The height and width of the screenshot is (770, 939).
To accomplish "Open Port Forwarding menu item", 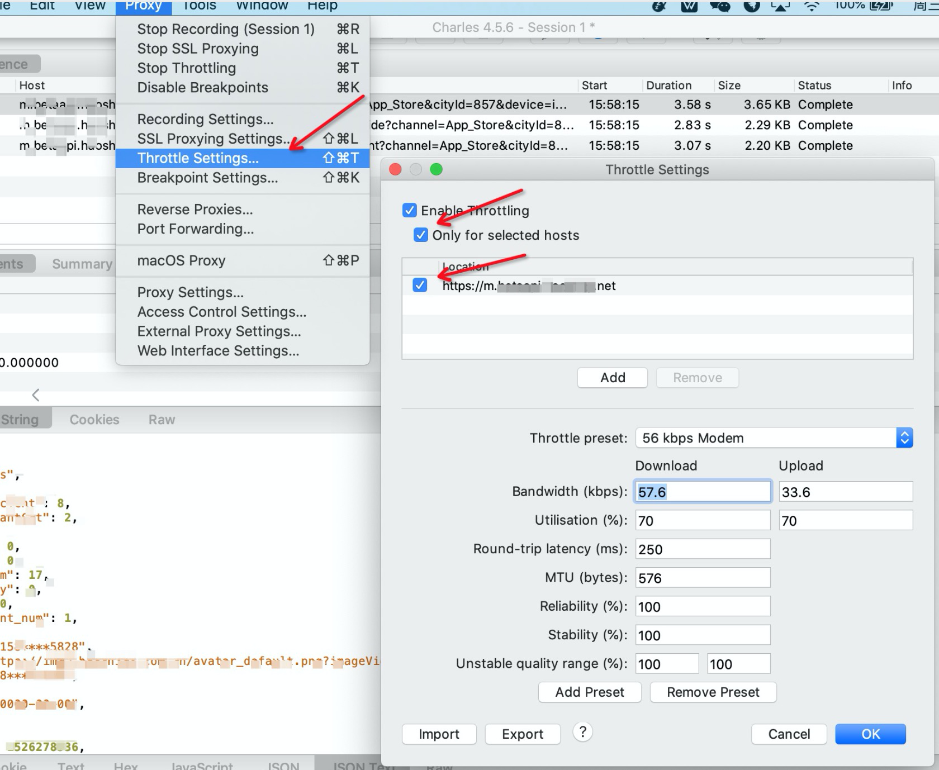I will tap(243, 229).
